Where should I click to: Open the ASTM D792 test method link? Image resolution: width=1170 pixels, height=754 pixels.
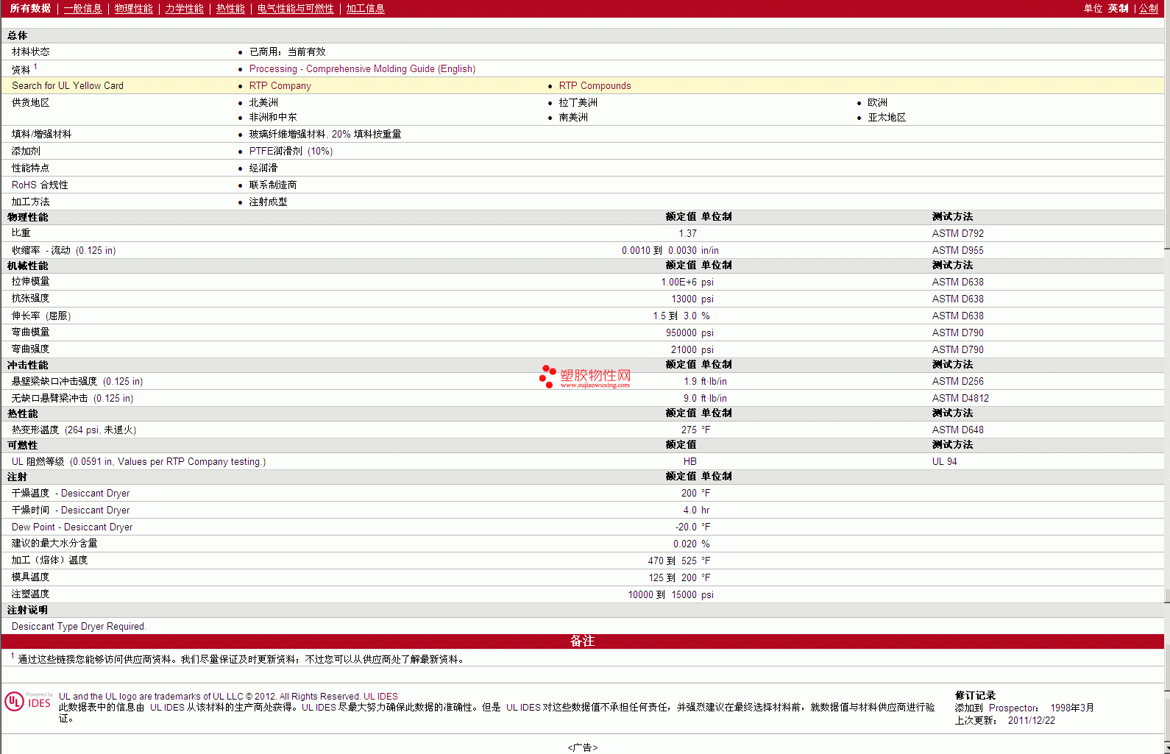pyautogui.click(x=957, y=234)
